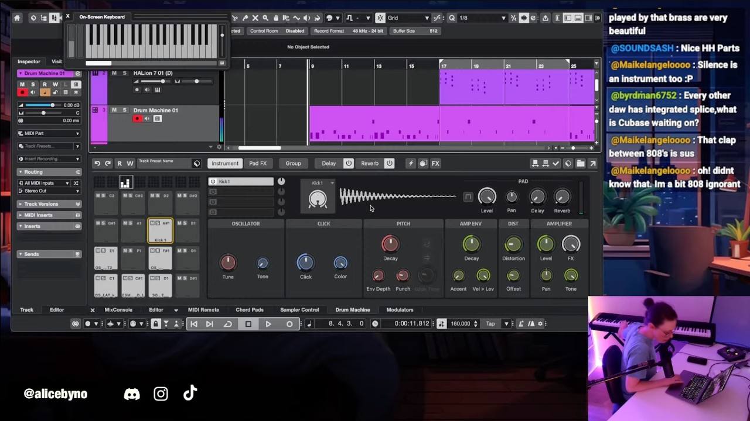Click the Tap tempo button
This screenshot has width=750, height=421.
coord(490,324)
